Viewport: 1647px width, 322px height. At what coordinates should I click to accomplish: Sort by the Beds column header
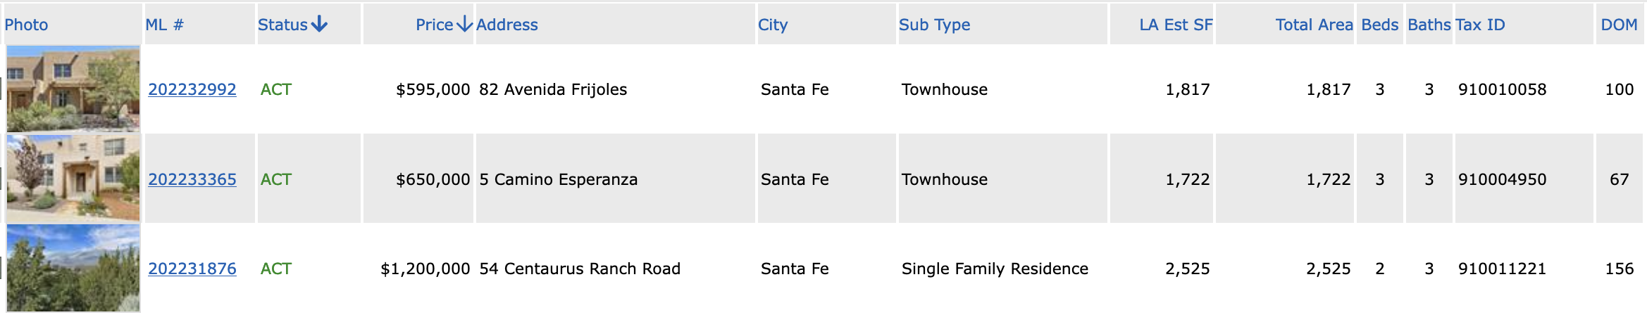tap(1379, 25)
